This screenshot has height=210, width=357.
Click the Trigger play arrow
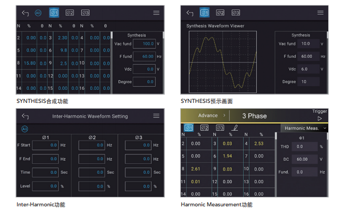[x=320, y=119]
